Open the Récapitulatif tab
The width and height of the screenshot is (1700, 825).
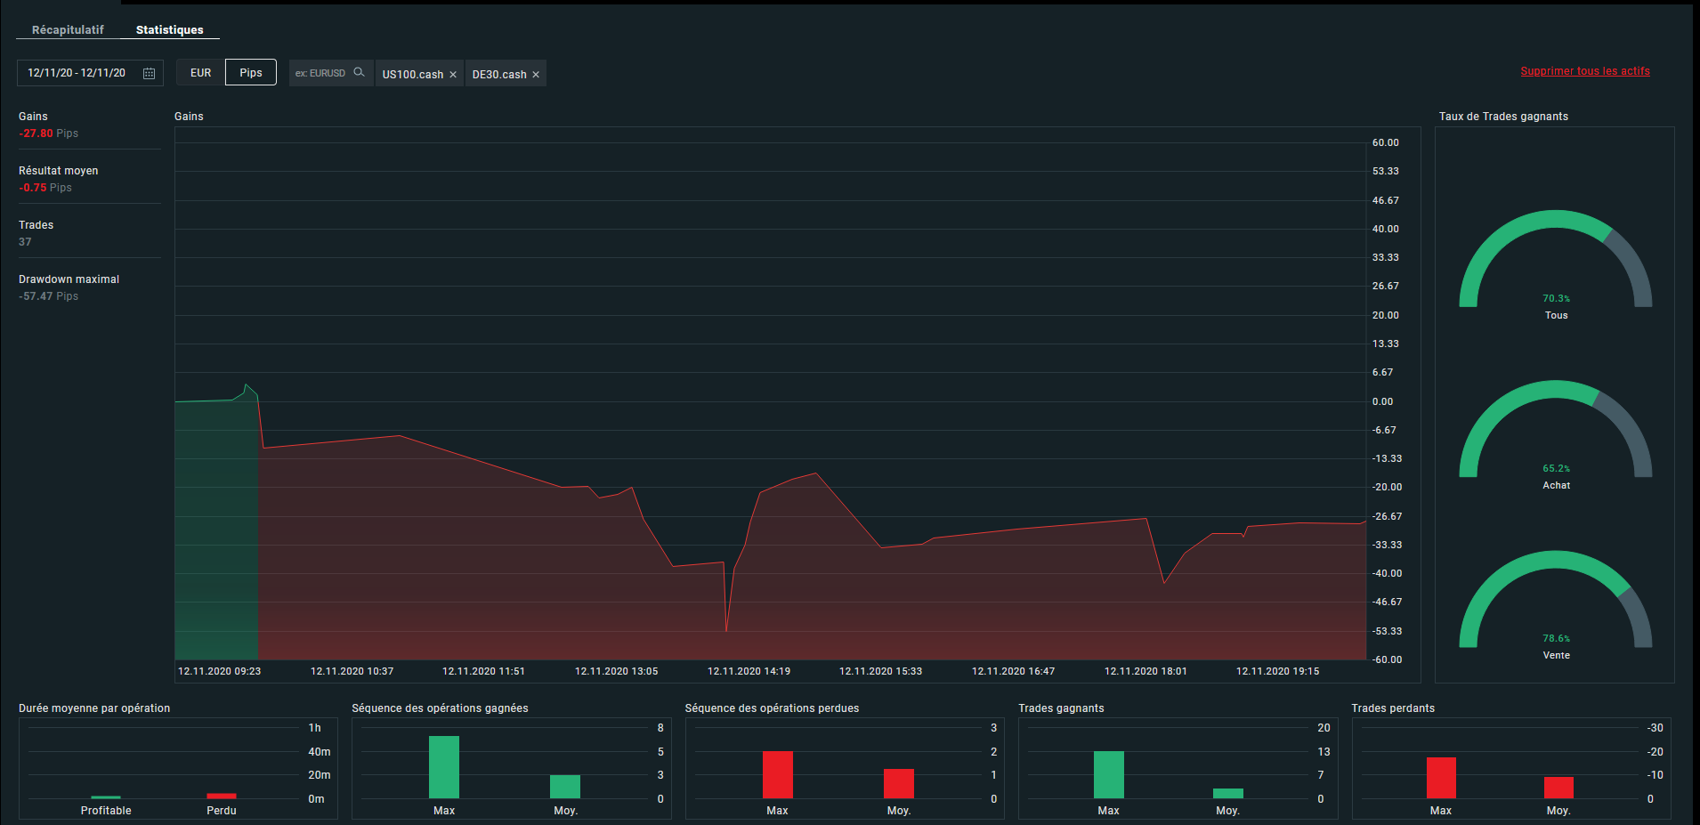(x=68, y=29)
